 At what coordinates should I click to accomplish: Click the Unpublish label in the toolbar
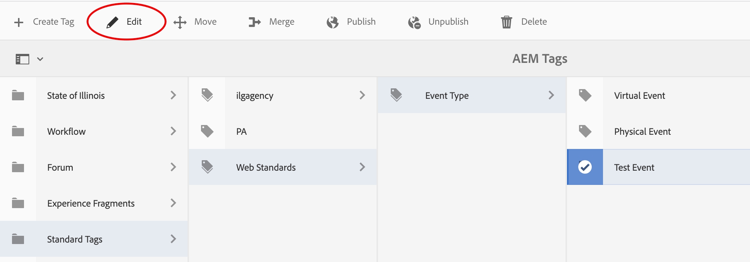[448, 22]
